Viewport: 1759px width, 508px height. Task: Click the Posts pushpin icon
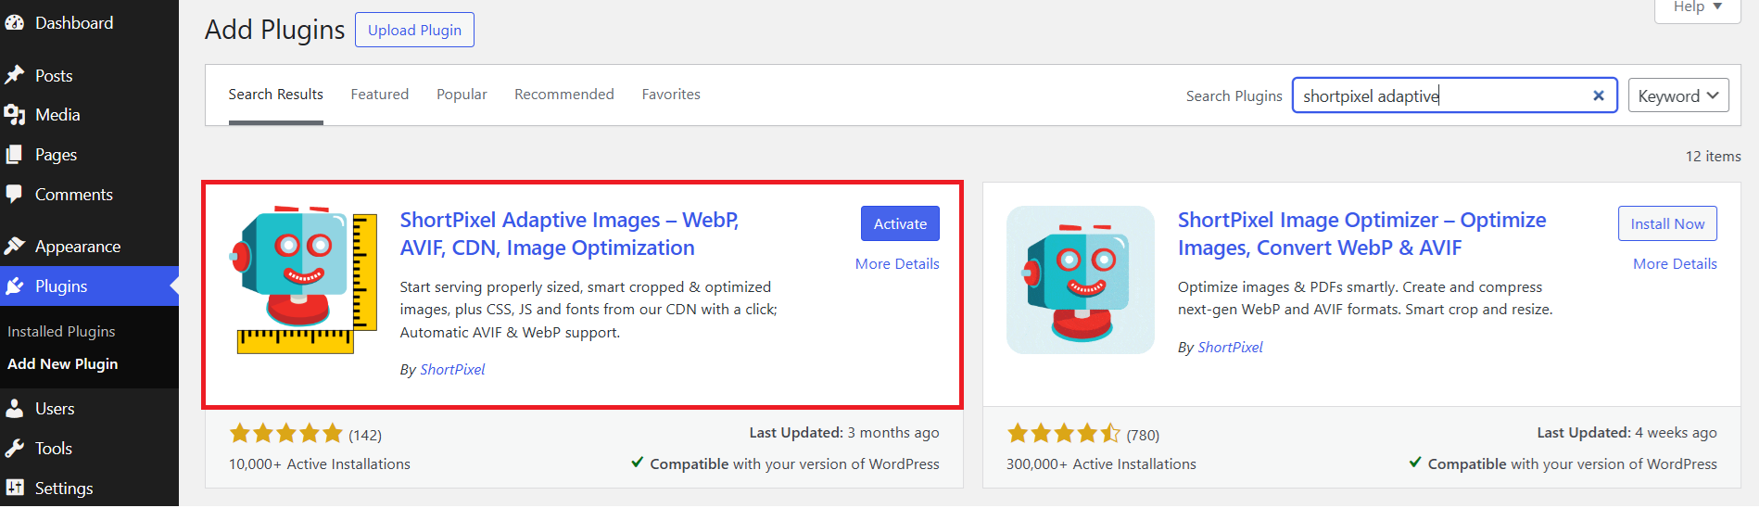click(14, 75)
